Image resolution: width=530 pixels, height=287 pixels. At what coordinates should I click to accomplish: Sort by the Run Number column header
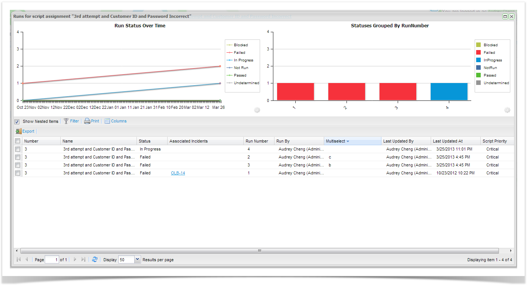click(x=257, y=141)
